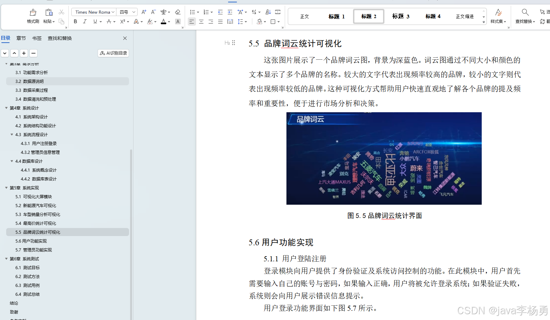This screenshot has width=550, height=320.
Task: Click the strikethrough icon
Action: [109, 21]
